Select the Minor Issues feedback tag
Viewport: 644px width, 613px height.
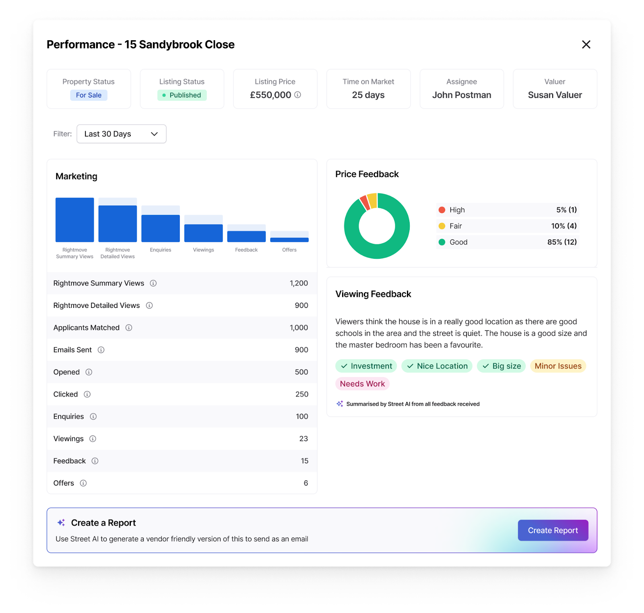coord(558,366)
